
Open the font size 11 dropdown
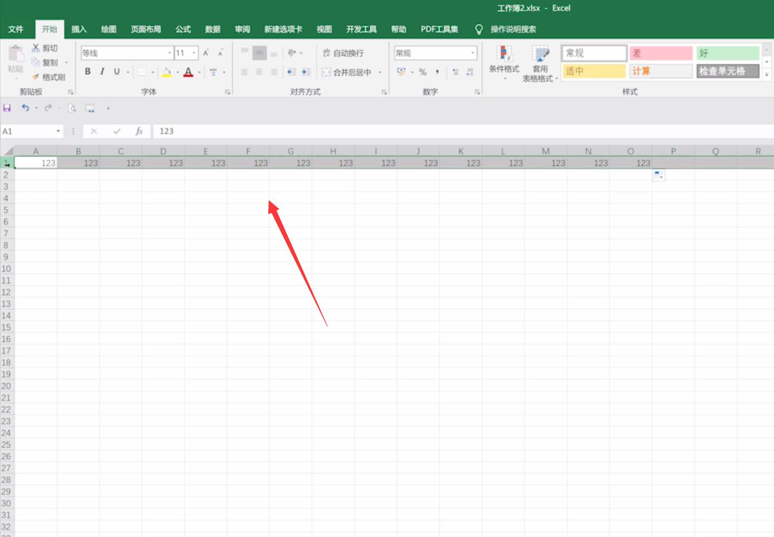194,53
